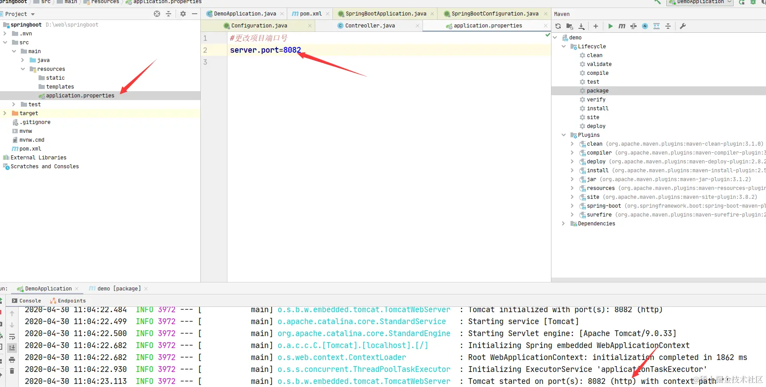Open the pom.xml editor tab
Screen dimensions: 766x387
310,14
